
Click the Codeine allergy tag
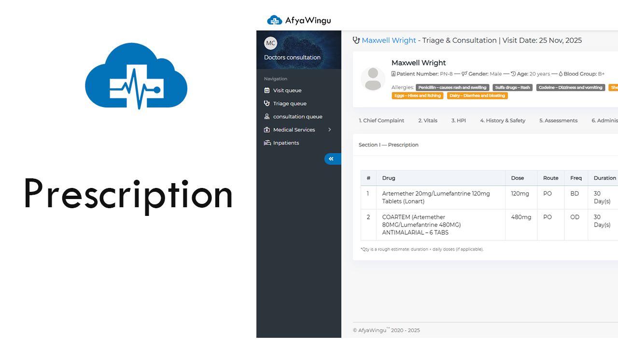[571, 88]
